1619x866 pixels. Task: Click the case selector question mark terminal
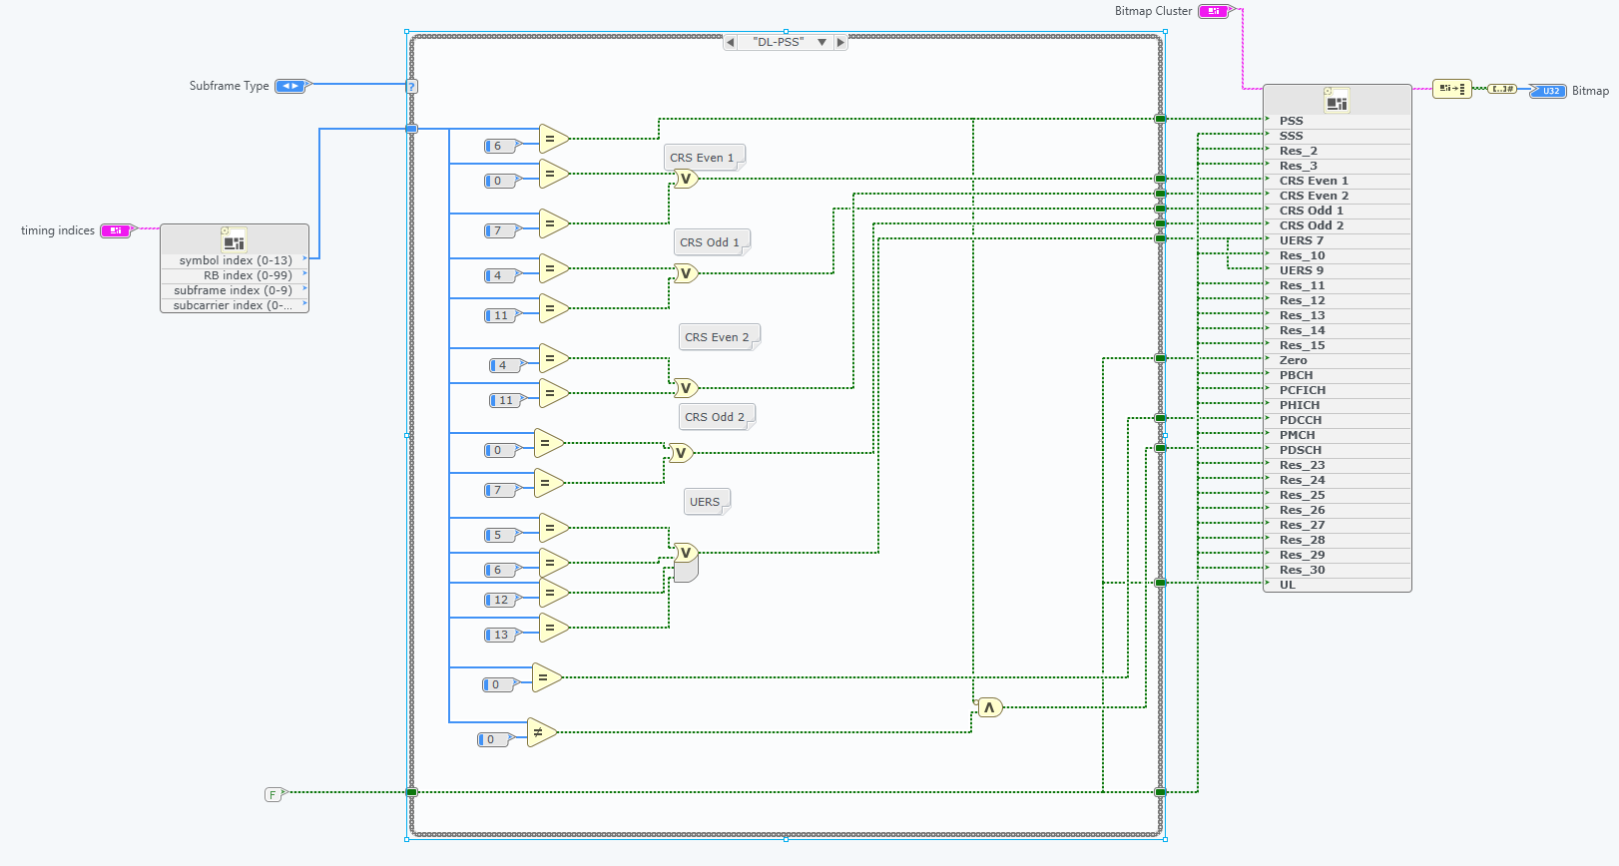tap(411, 87)
